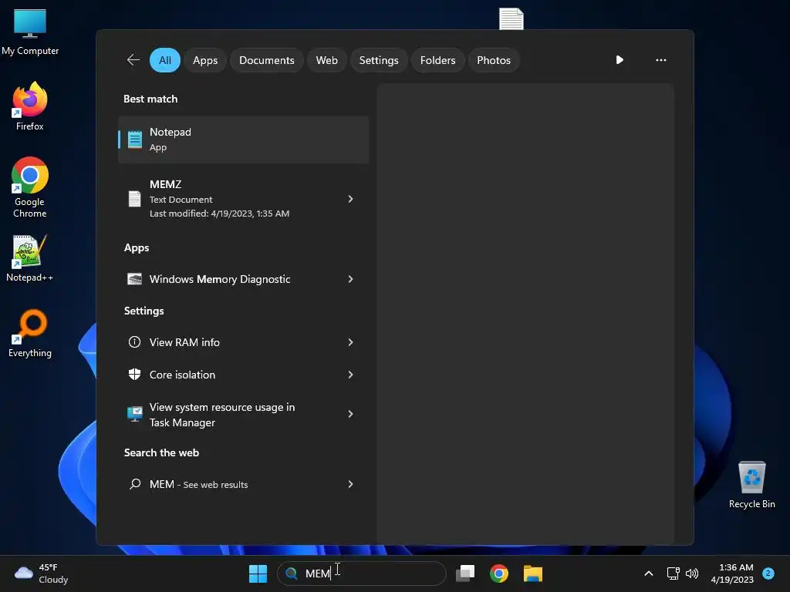This screenshot has height=592, width=790.
Task: Click the play icon in search header
Action: coord(620,60)
